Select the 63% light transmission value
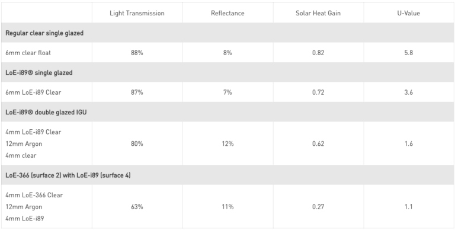The width and height of the screenshot is (455, 230). (137, 207)
